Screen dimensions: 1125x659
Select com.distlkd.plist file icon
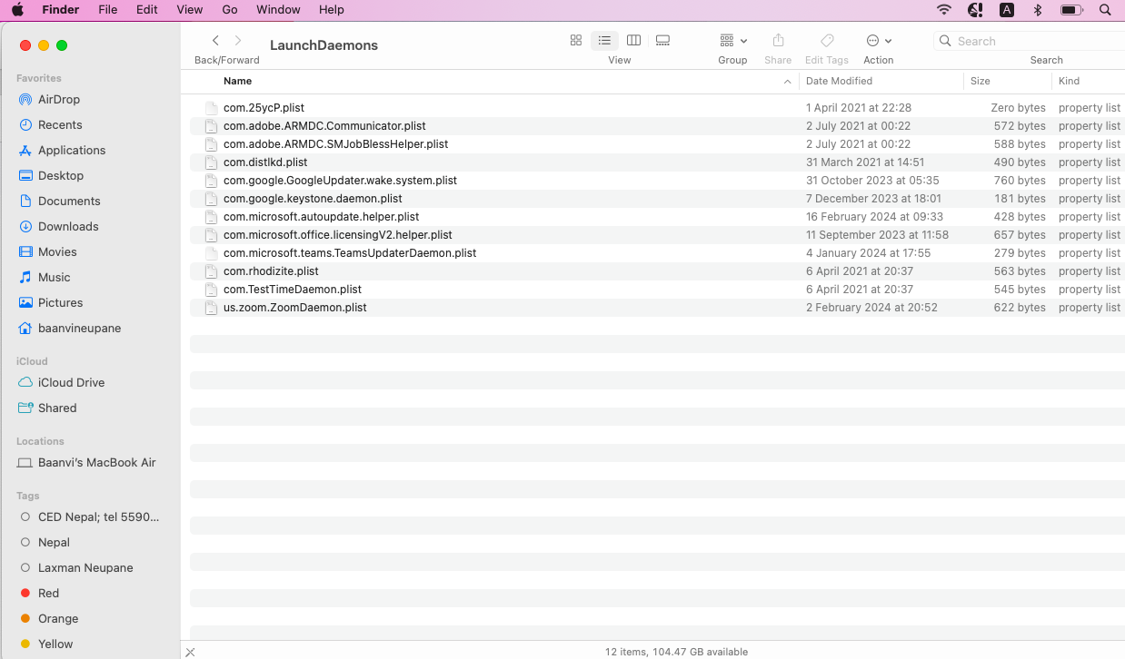(212, 162)
